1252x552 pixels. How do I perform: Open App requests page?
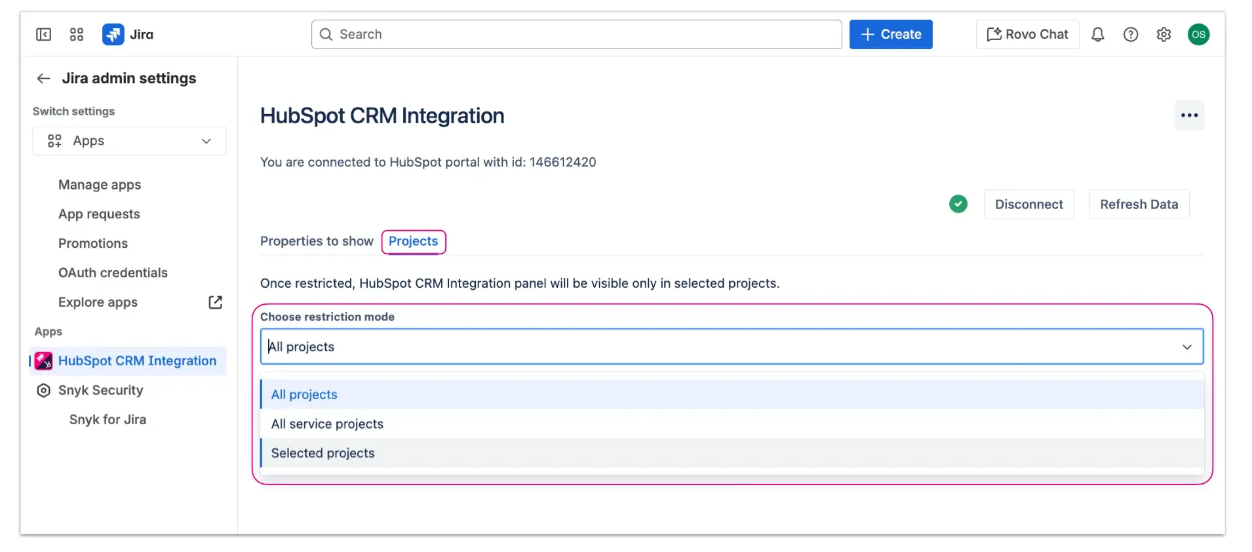click(x=99, y=214)
